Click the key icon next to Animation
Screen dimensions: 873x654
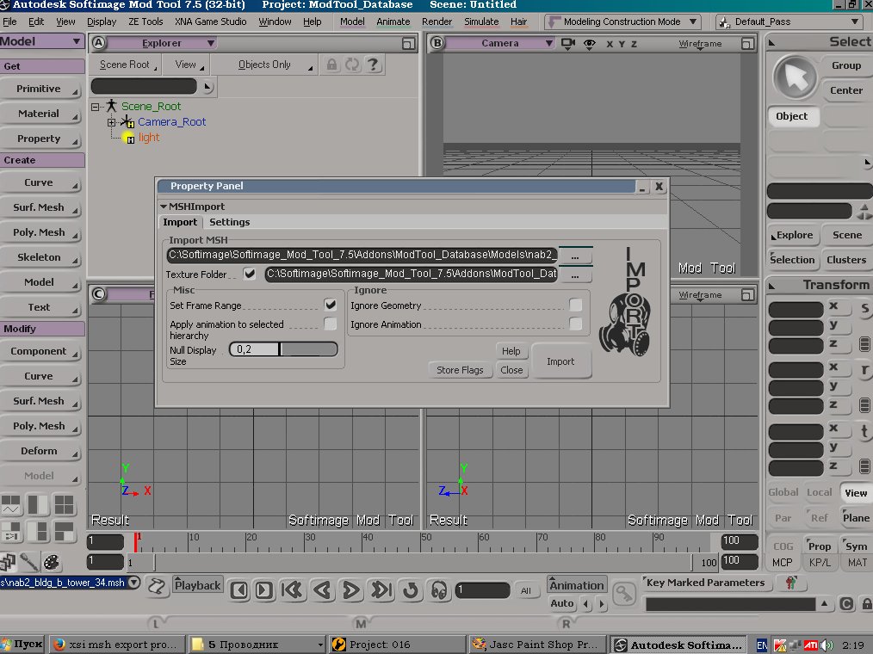click(624, 594)
